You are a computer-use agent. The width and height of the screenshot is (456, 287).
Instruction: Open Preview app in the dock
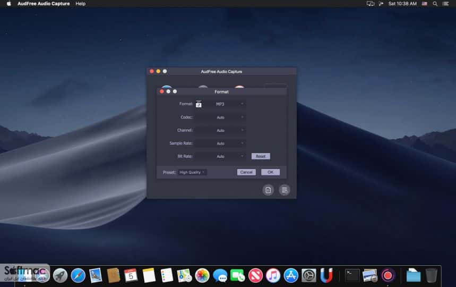(x=370, y=275)
